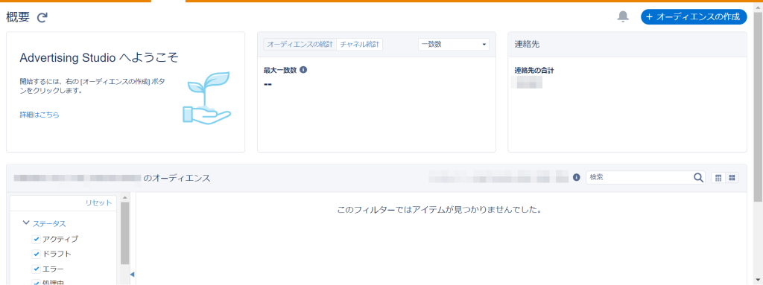Viewport: 763px width, 285px height.
Task: Switch to the オーディエンスの統計 tab
Action: coord(300,44)
